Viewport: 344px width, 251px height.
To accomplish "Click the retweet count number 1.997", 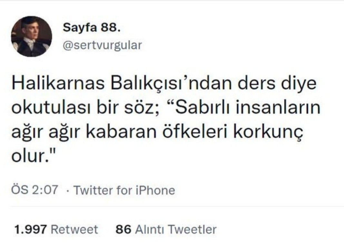I will click(30, 229).
